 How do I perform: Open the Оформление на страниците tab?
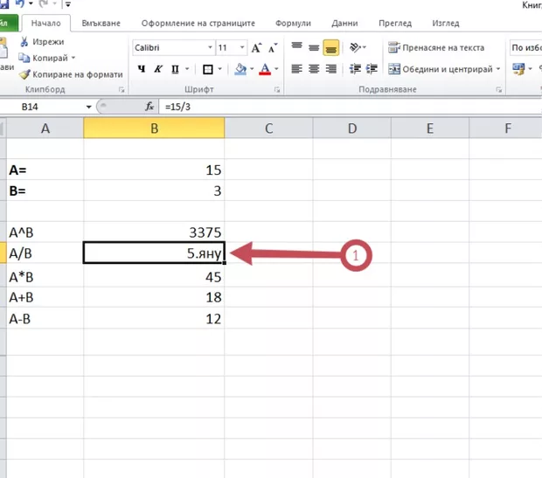tap(198, 23)
